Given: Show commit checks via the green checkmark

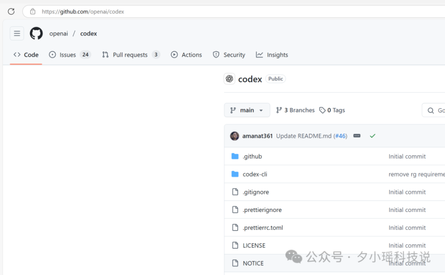Looking at the screenshot, I should pos(373,136).
